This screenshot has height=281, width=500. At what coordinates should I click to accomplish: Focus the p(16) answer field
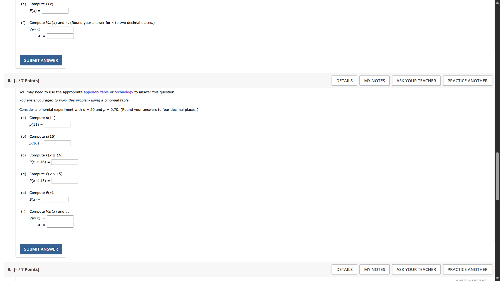[57, 143]
